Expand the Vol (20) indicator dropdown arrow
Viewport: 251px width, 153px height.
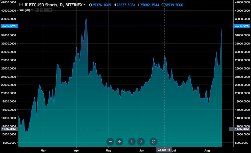32,10
